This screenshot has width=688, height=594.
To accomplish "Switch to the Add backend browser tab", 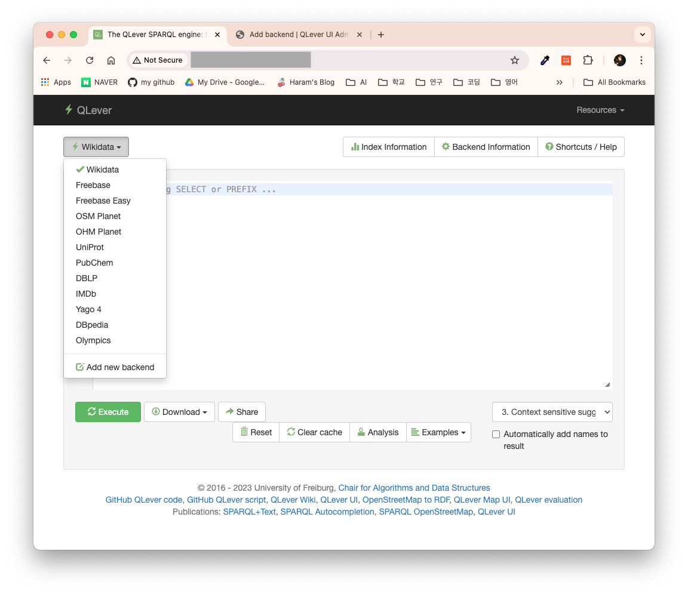I will pos(295,35).
